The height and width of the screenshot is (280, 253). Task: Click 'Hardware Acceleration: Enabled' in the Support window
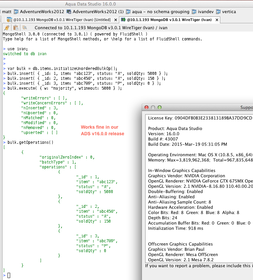pos(181,207)
